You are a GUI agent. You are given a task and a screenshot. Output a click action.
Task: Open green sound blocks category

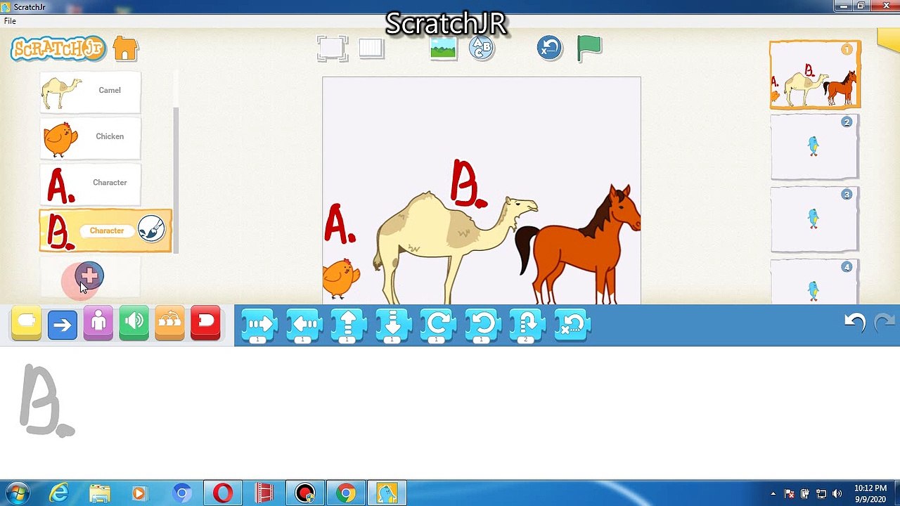click(134, 323)
